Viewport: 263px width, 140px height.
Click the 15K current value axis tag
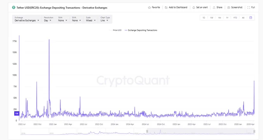coord(17,113)
